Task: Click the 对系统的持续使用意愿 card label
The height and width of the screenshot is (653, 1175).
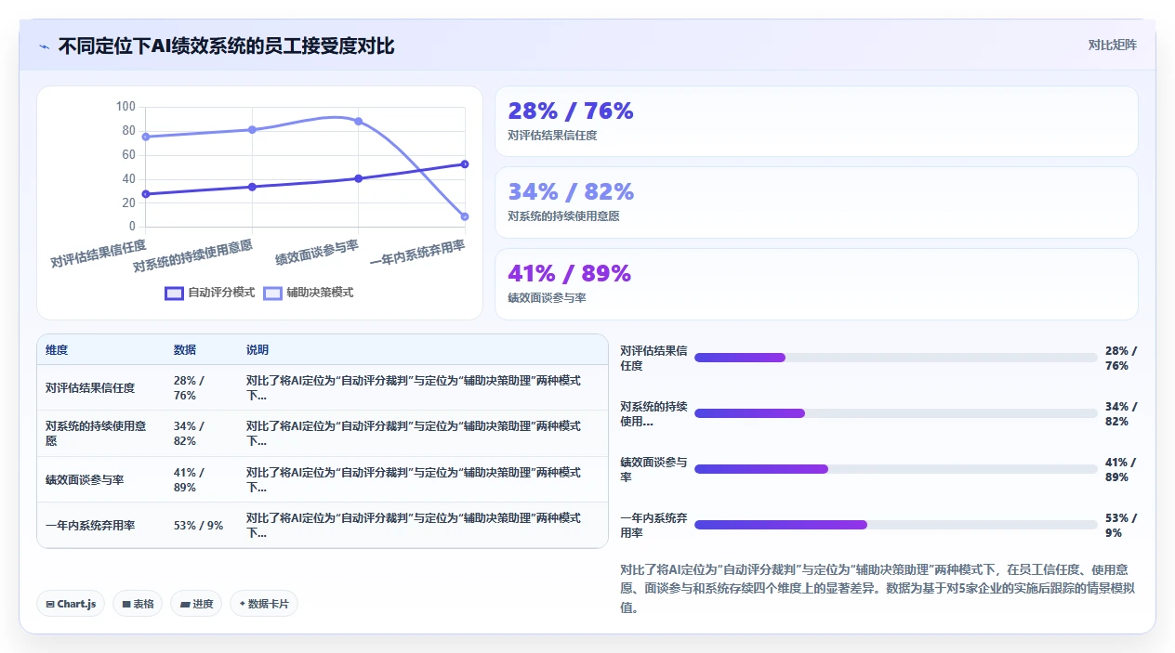Action: 563,215
